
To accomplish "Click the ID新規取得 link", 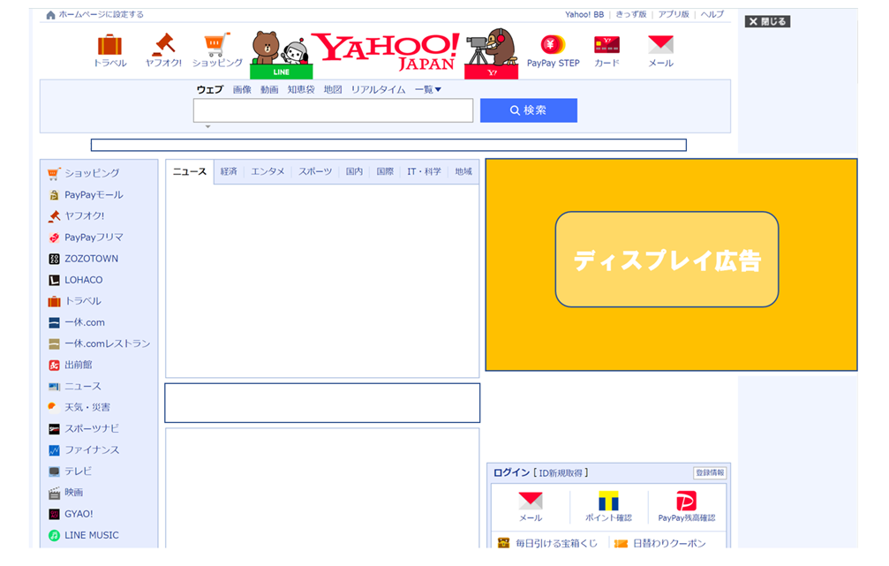I will click(561, 473).
